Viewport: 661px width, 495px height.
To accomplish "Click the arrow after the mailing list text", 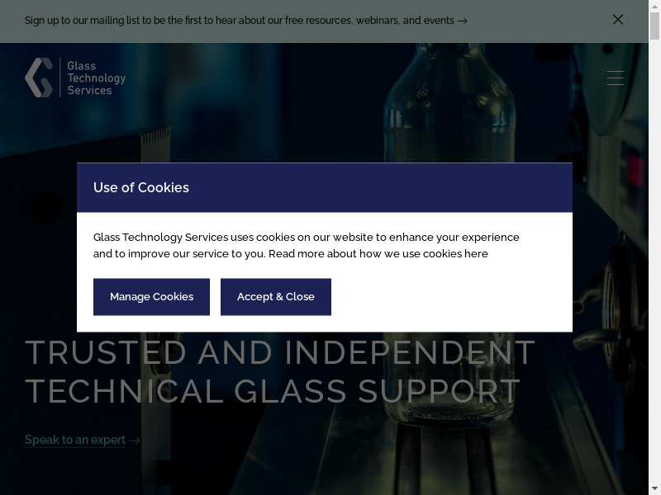I will [463, 21].
